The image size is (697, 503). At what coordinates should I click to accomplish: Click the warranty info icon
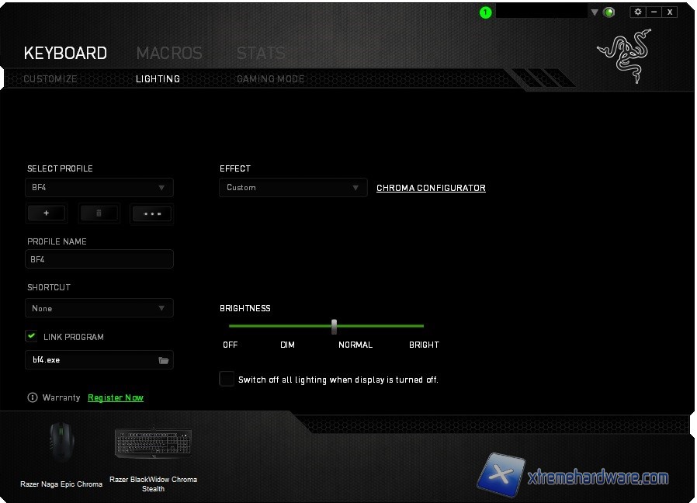33,397
